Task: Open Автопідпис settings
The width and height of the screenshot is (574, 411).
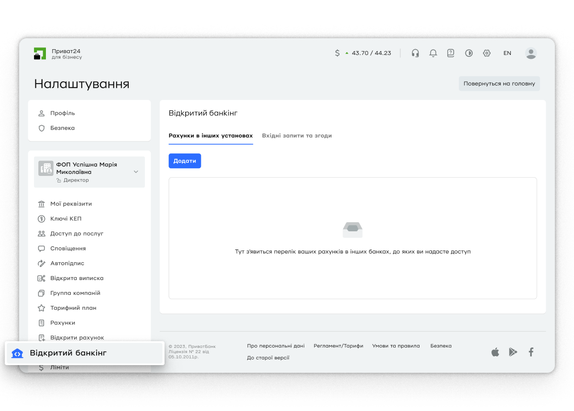Action: [x=67, y=263]
